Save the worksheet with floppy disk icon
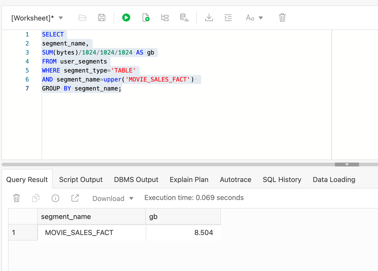This screenshot has width=378, height=271. (x=102, y=18)
